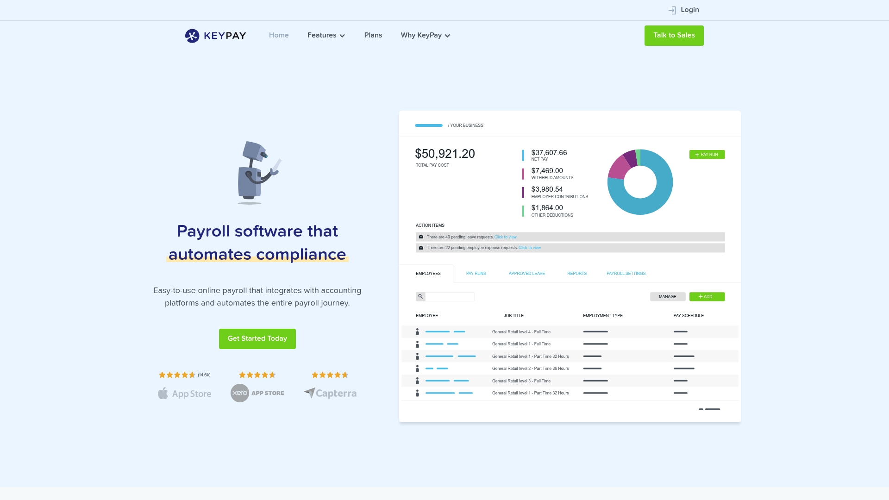Click person icon in General Retail level 4 row
889x500 pixels.
coord(417,332)
